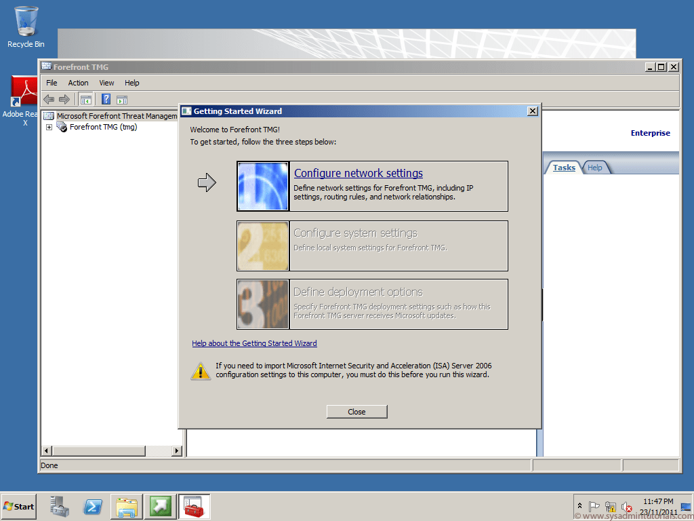This screenshot has width=694, height=521.
Task: Click the Welcome to Forefront TMG! text
Action: (x=235, y=130)
